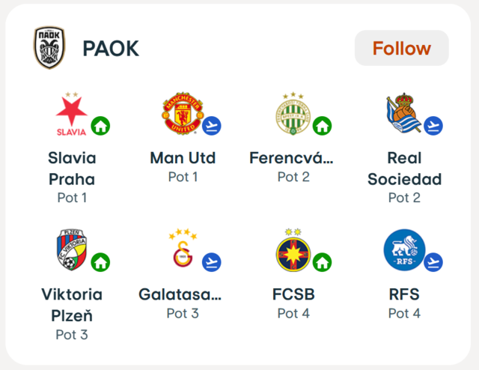Viewport: 479px width, 370px height.
Task: Click the away plane icon beside Real Sociedad
Action: (x=433, y=126)
